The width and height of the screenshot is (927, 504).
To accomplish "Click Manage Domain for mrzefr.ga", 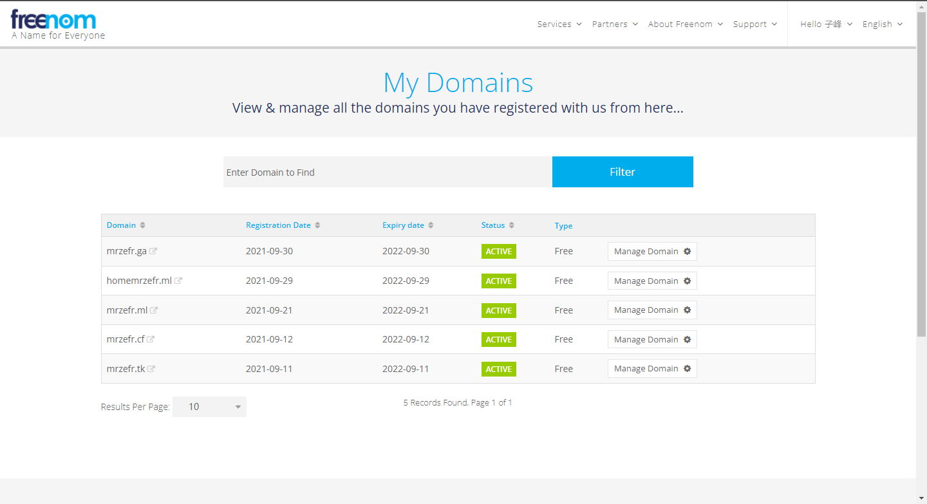I will 651,252.
